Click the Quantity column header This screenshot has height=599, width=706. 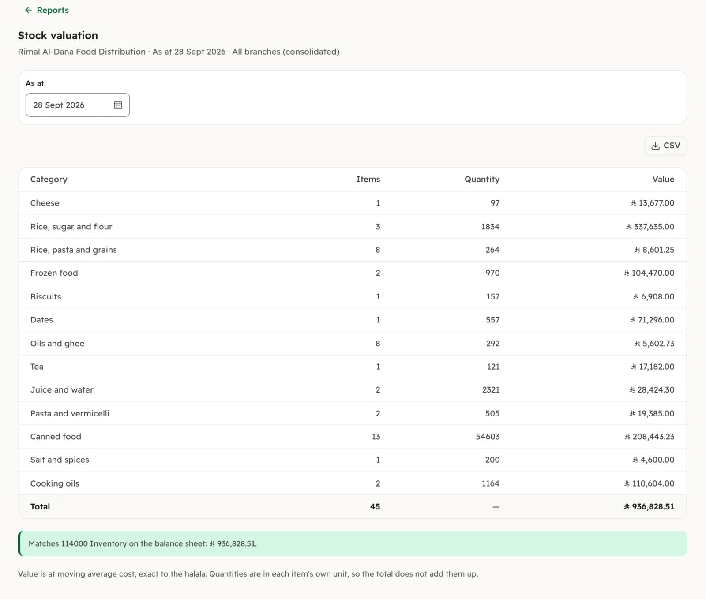click(482, 179)
